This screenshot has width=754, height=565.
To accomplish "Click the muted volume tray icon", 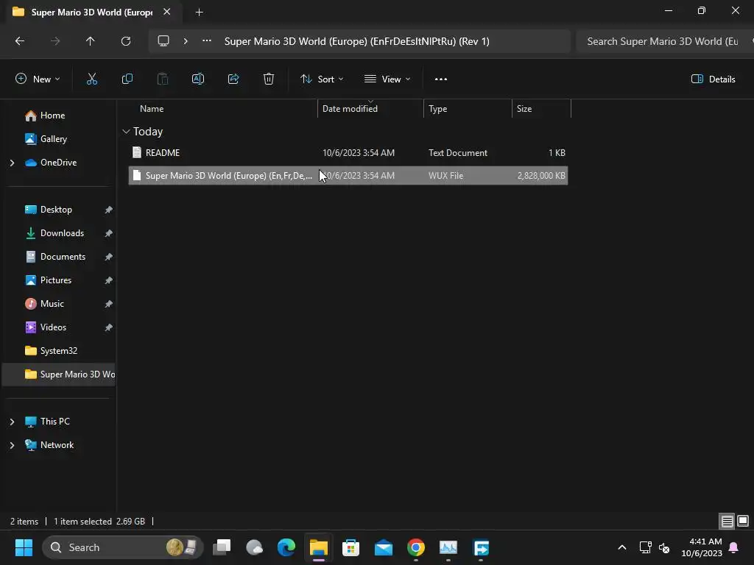I will point(664,547).
